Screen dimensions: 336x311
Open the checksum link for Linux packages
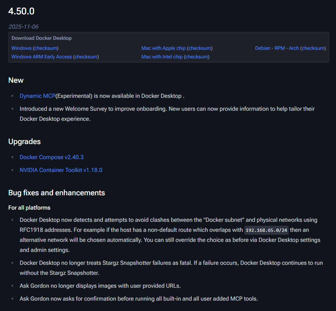tap(313, 48)
